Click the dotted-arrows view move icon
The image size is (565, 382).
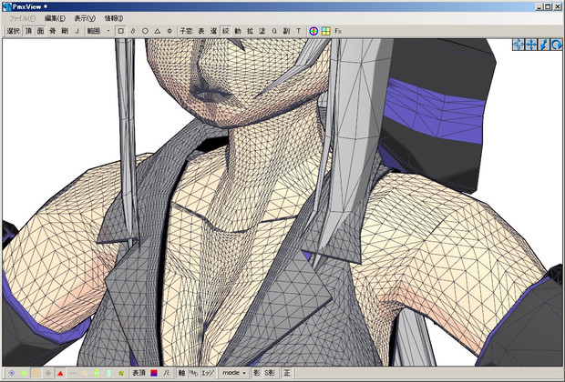pyautogui.click(x=518, y=45)
